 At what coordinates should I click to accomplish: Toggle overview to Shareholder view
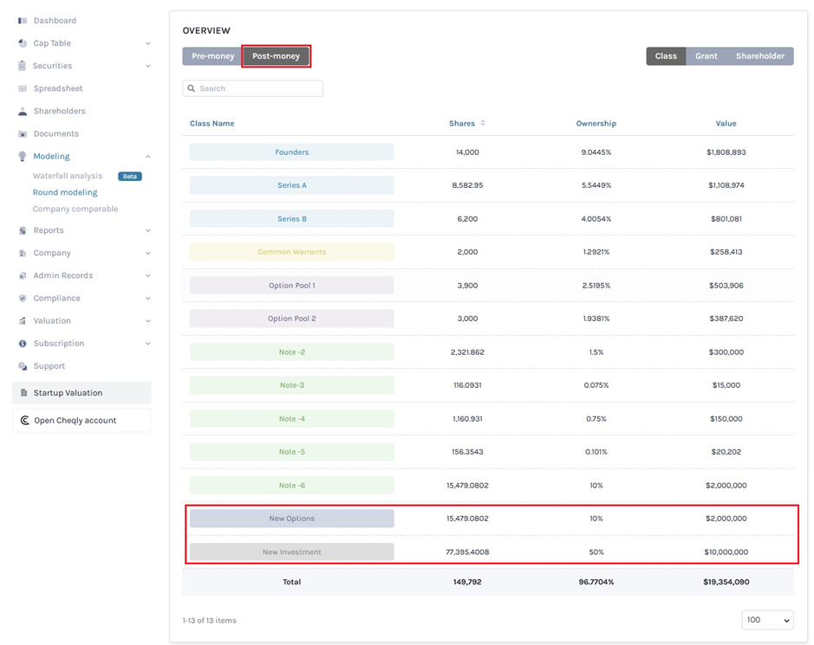click(x=759, y=56)
